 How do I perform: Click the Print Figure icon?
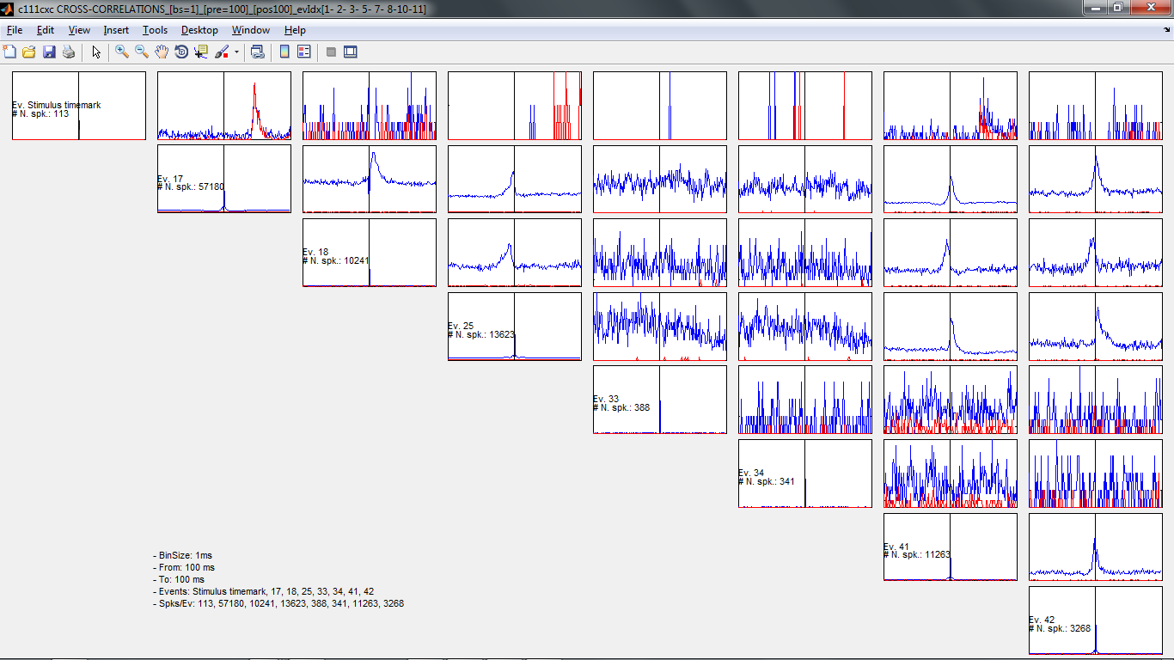69,52
